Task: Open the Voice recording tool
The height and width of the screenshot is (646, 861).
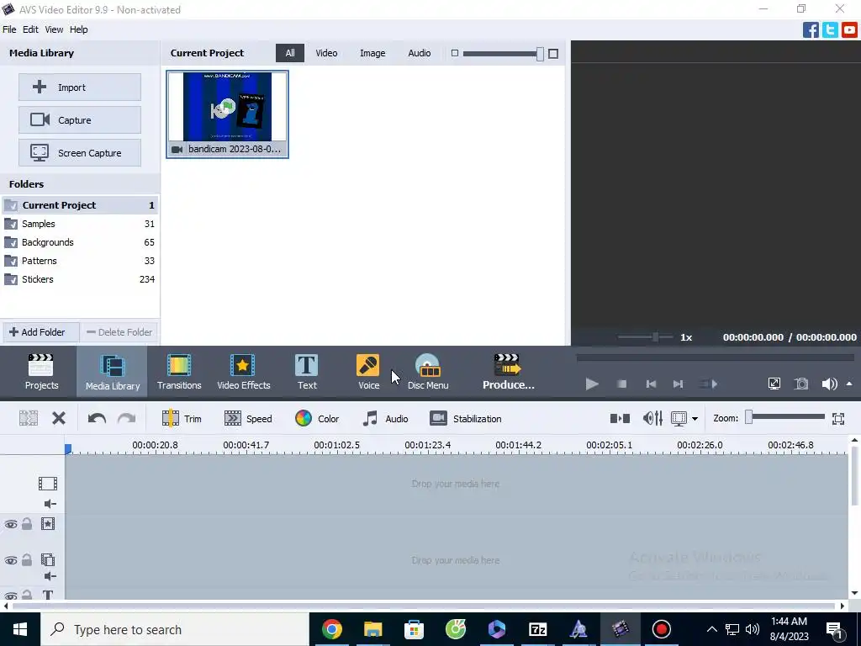Action: click(368, 372)
